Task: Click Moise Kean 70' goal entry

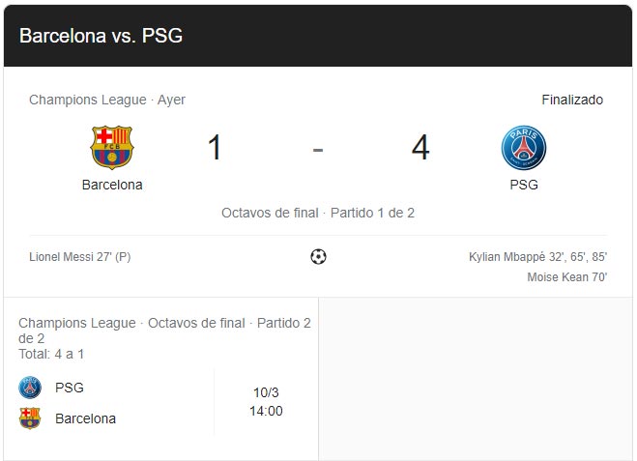Action: [567, 277]
